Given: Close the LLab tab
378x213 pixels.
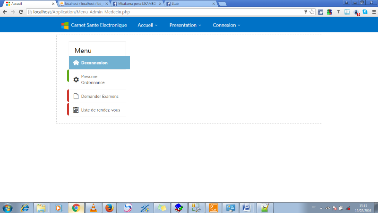Looking at the screenshot, I should [214, 4].
